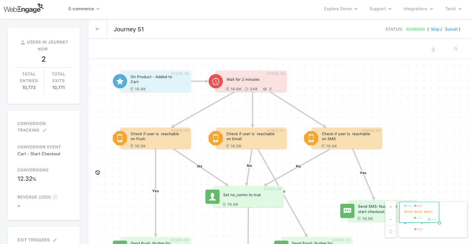Select Check if user is reachable on SMS
The height and width of the screenshot is (244, 471).
pyautogui.click(x=346, y=138)
